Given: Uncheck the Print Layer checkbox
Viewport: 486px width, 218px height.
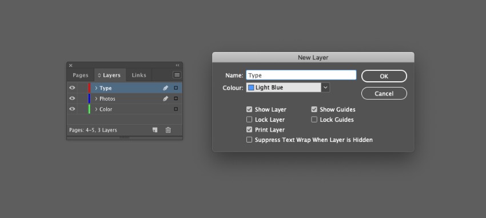Looking at the screenshot, I should [249, 130].
